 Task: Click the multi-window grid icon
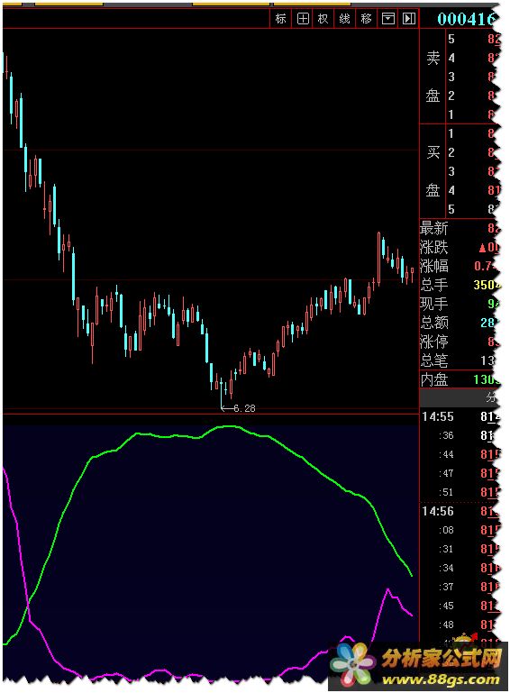[303, 19]
